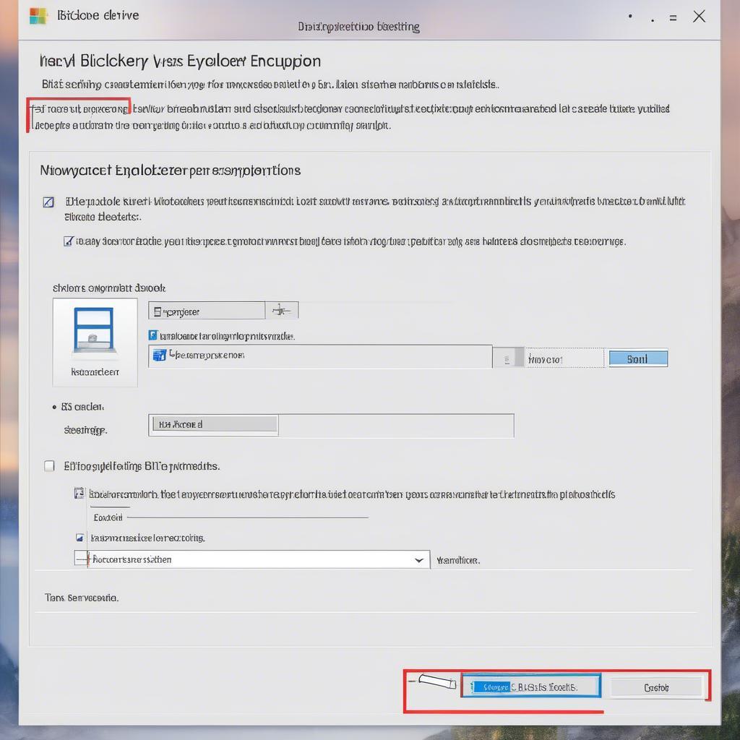Click the small gray button right of the wide field
The height and width of the screenshot is (740, 740).
508,357
